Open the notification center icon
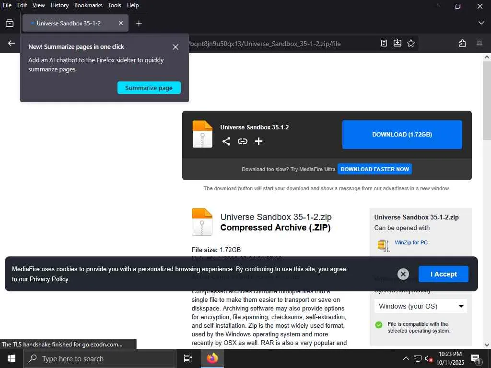Viewport: 491px width, 368px height. tap(476, 359)
